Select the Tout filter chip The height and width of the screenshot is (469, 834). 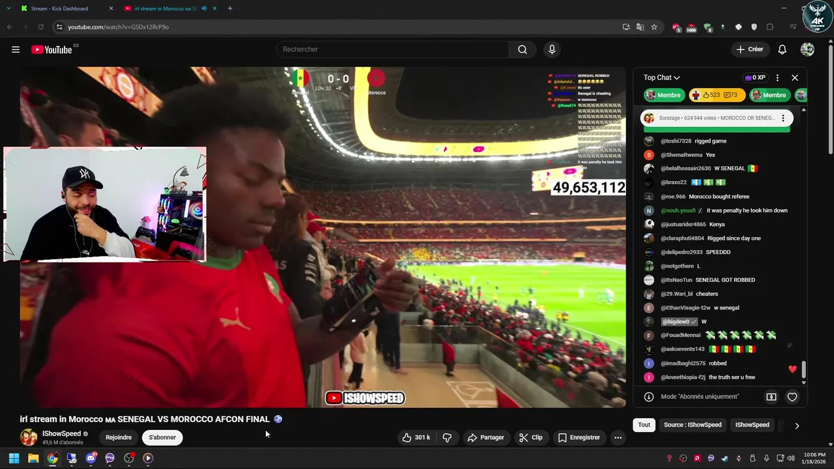[644, 425]
